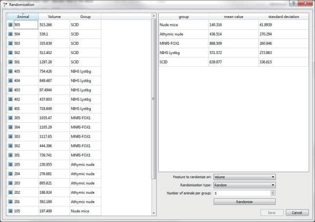Open the Feature to randomize on dropdown
The height and width of the screenshot is (222, 315).
pyautogui.click(x=245, y=177)
